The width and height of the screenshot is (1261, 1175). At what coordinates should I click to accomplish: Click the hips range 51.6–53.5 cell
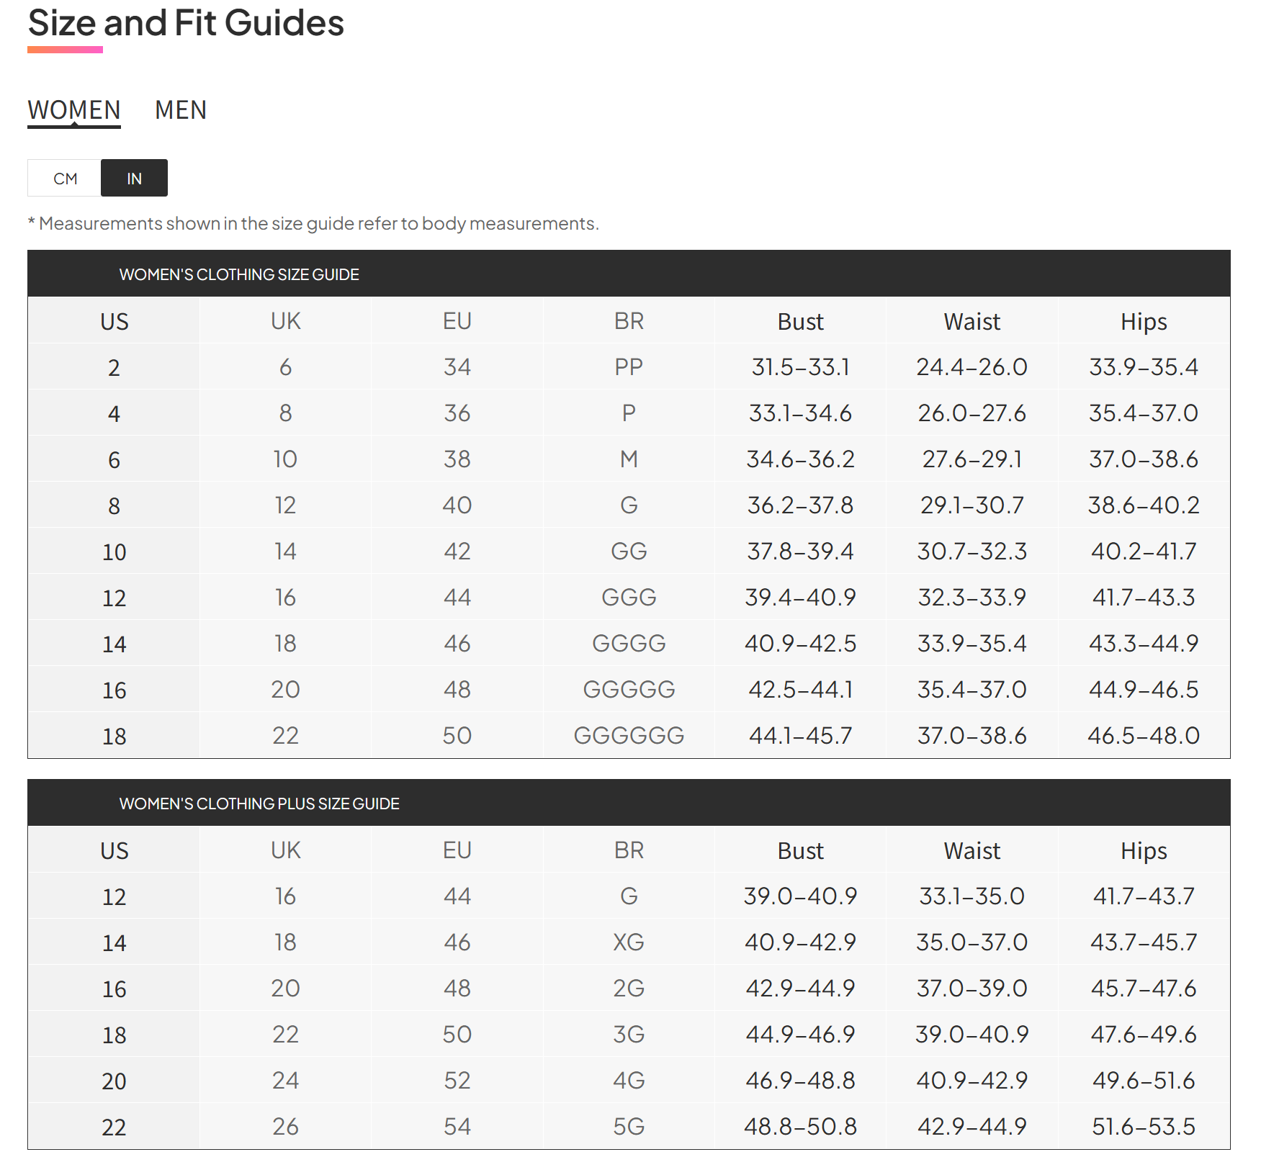click(1143, 1127)
